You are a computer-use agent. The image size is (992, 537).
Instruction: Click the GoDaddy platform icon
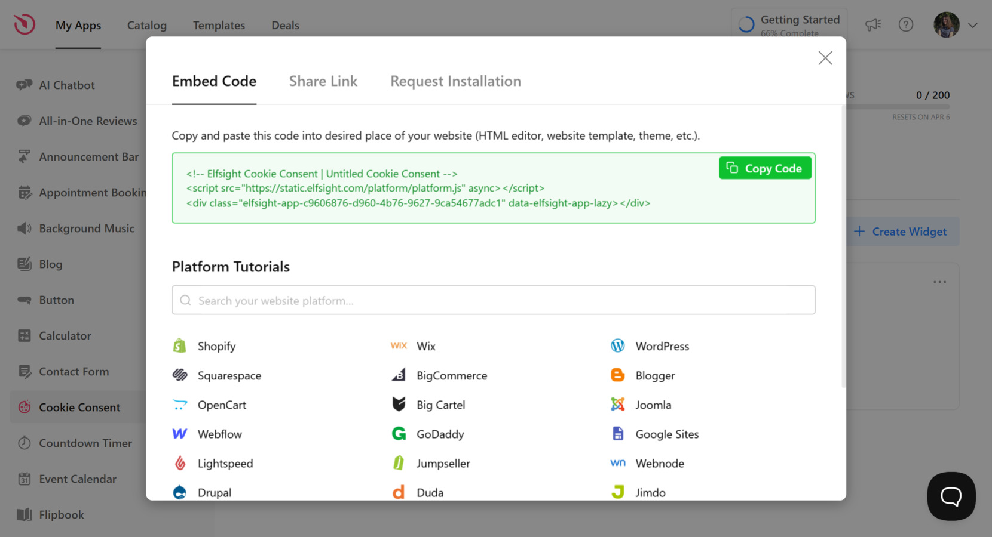pyautogui.click(x=399, y=434)
